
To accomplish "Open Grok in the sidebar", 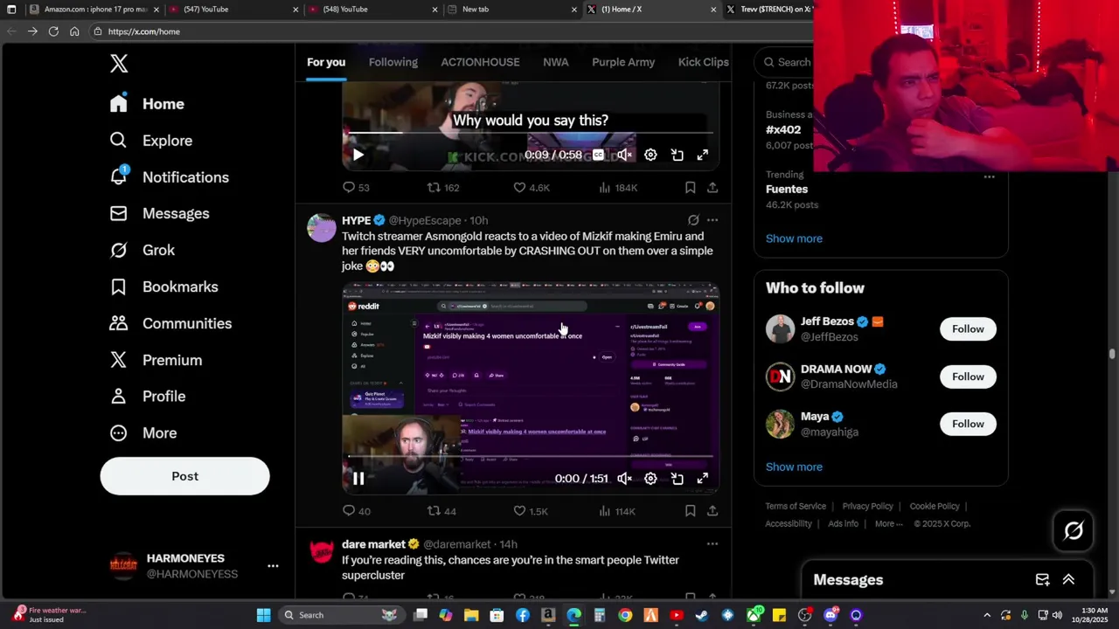I will click(x=142, y=251).
